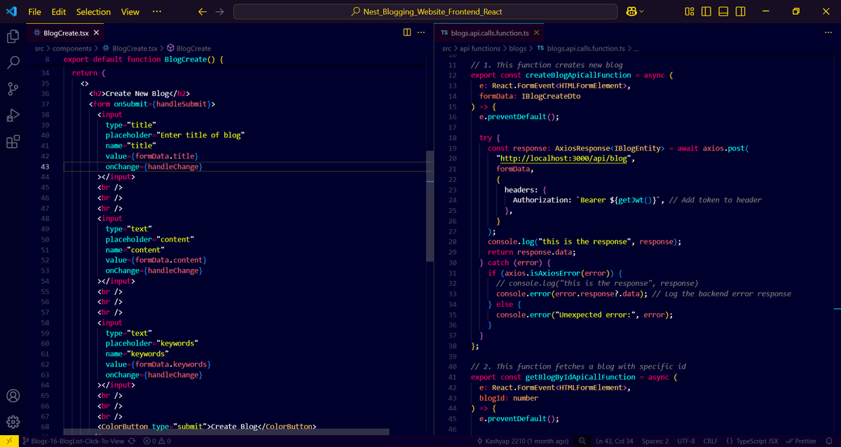Go forward with the right arrow

(219, 12)
